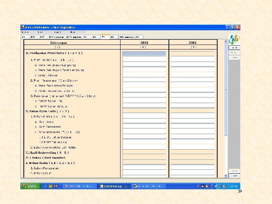
Task: Open Internet Explorer from quick launch
Action: [45, 186]
